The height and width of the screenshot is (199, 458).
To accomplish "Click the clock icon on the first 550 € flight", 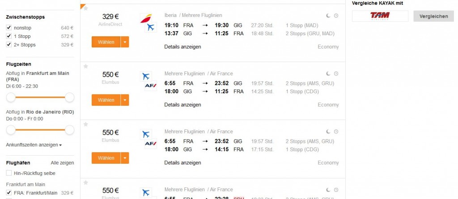I will tap(336, 74).
